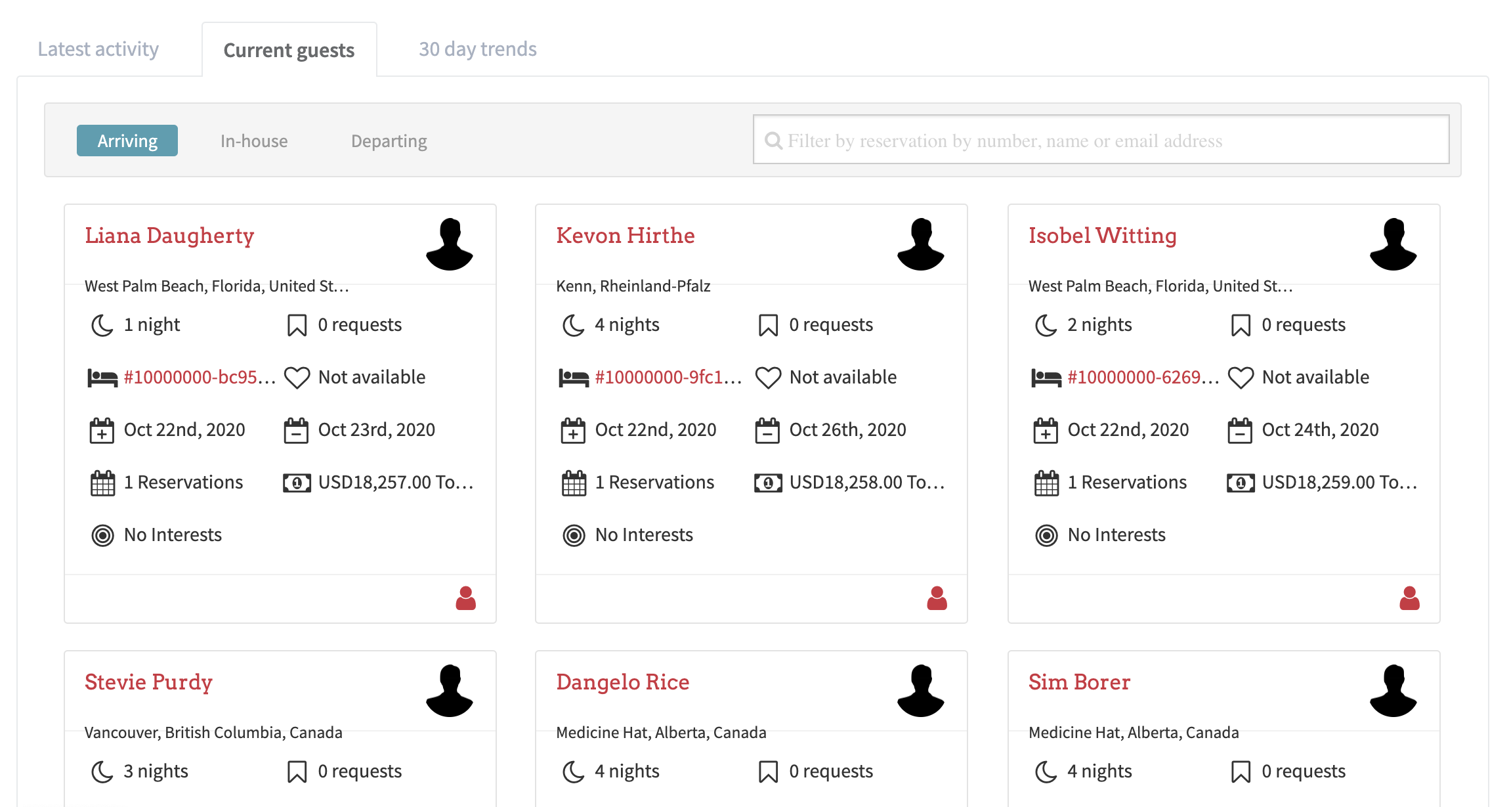Click check-out calendar icon beside Oct 24th, 2020

point(1240,431)
